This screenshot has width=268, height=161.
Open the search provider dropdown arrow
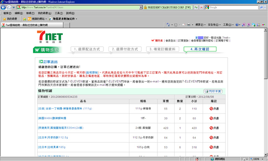[x=265, y=8]
